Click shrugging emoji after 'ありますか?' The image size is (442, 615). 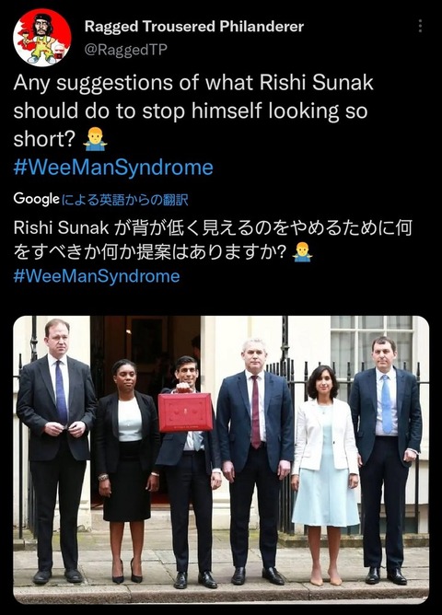click(302, 252)
